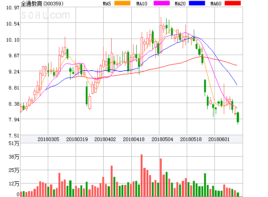Click the 20180504 date label
Screen dimensions: 268x197
162,139
